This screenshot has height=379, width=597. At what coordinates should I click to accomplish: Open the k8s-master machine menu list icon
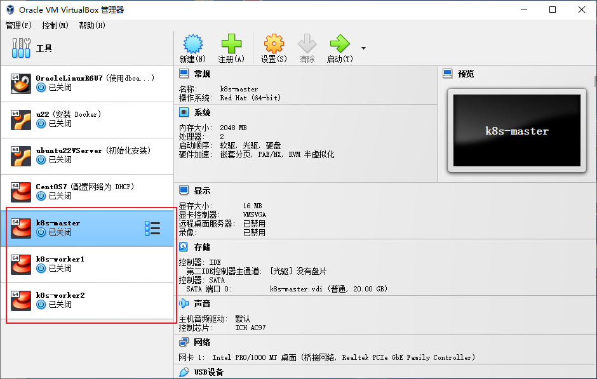coord(152,229)
